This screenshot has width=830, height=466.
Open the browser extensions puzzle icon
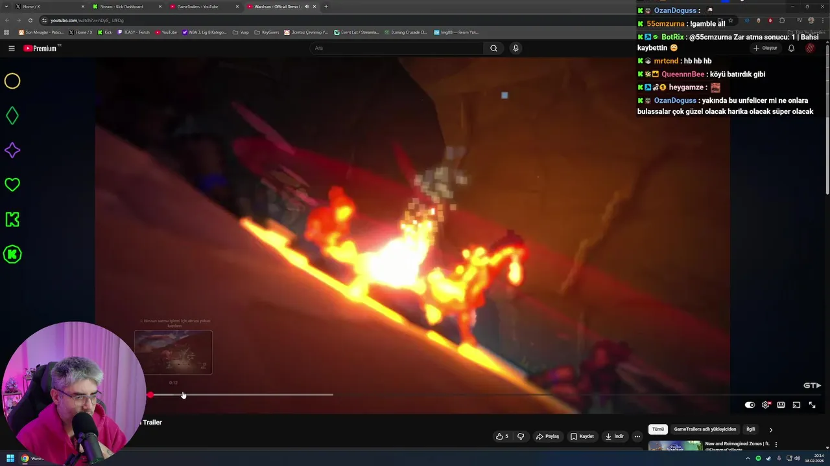coord(782,20)
